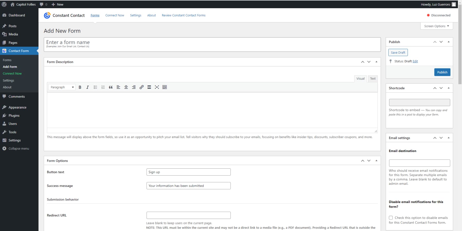Collapse the Form Options section
Viewport: 462px width, 231px height.
click(376, 160)
